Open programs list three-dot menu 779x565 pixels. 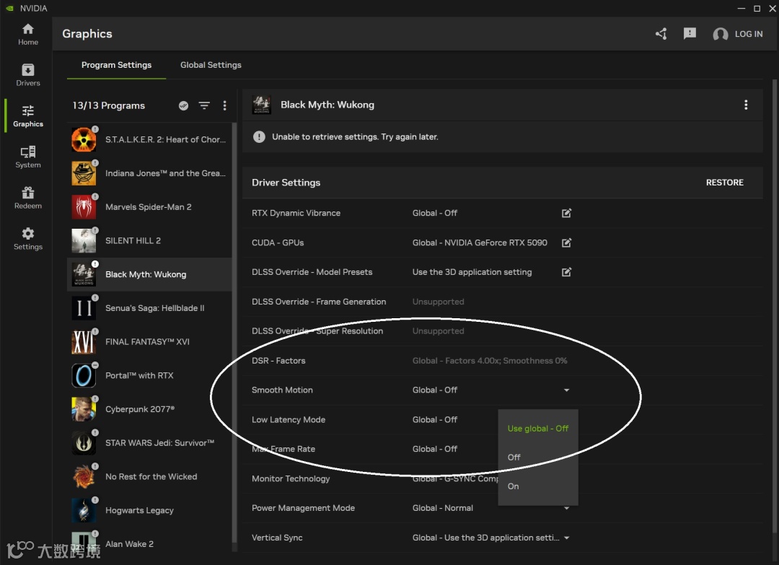click(x=224, y=105)
